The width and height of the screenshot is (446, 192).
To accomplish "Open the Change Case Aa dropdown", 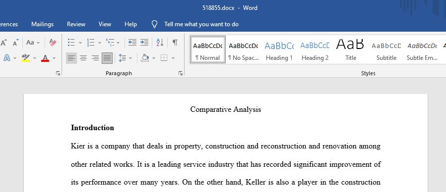I will (x=33, y=43).
